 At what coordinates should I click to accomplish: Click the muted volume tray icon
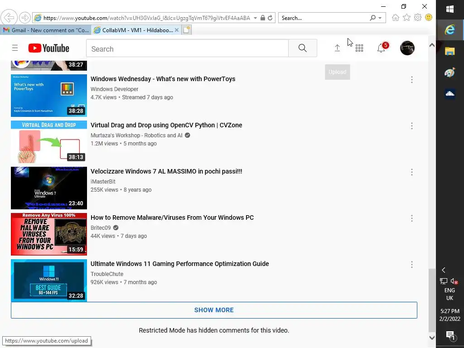pyautogui.click(x=454, y=281)
